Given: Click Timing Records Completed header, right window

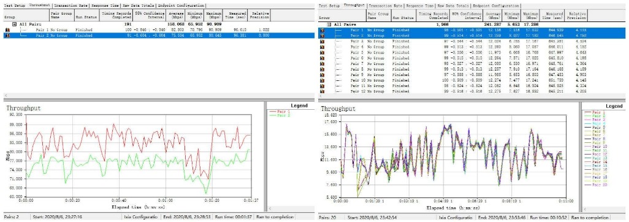Looking at the screenshot, I should (x=432, y=16).
